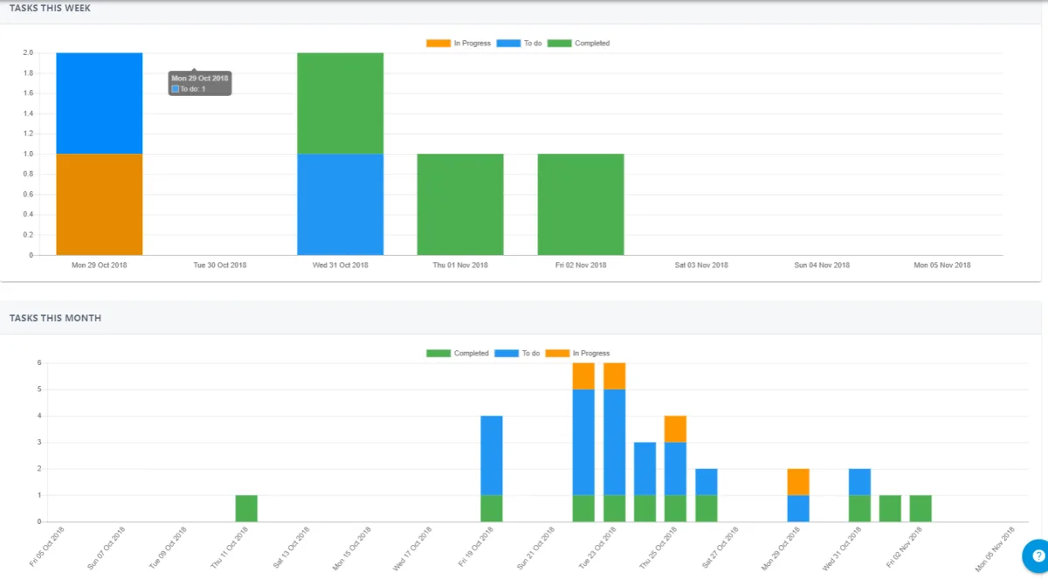The image size is (1048, 579).
Task: Select green bar at Fri 19 Oct monthly
Action: point(492,508)
